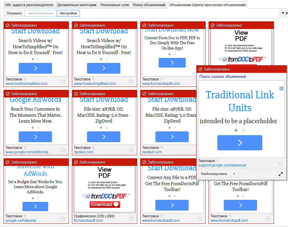Open Настройки sub-tab
Image resolution: width=288 pixels, height=227 pixels.
68,13
